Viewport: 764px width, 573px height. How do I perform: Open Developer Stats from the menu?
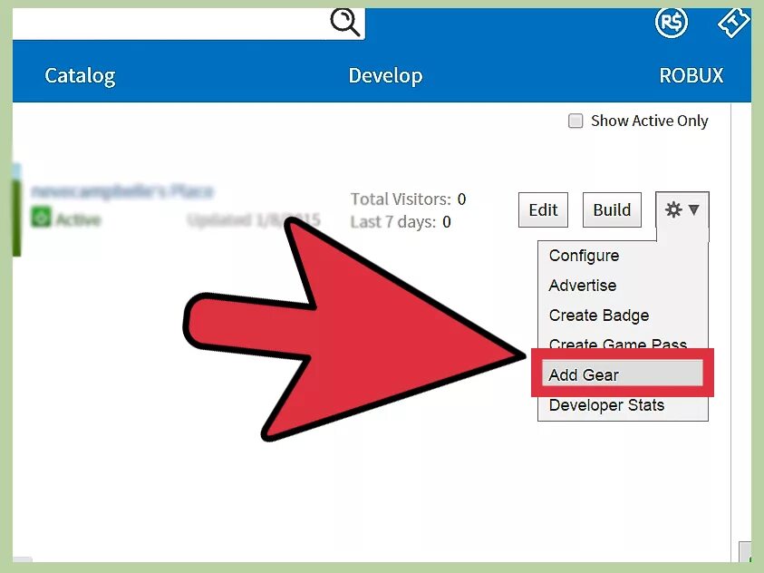(606, 405)
